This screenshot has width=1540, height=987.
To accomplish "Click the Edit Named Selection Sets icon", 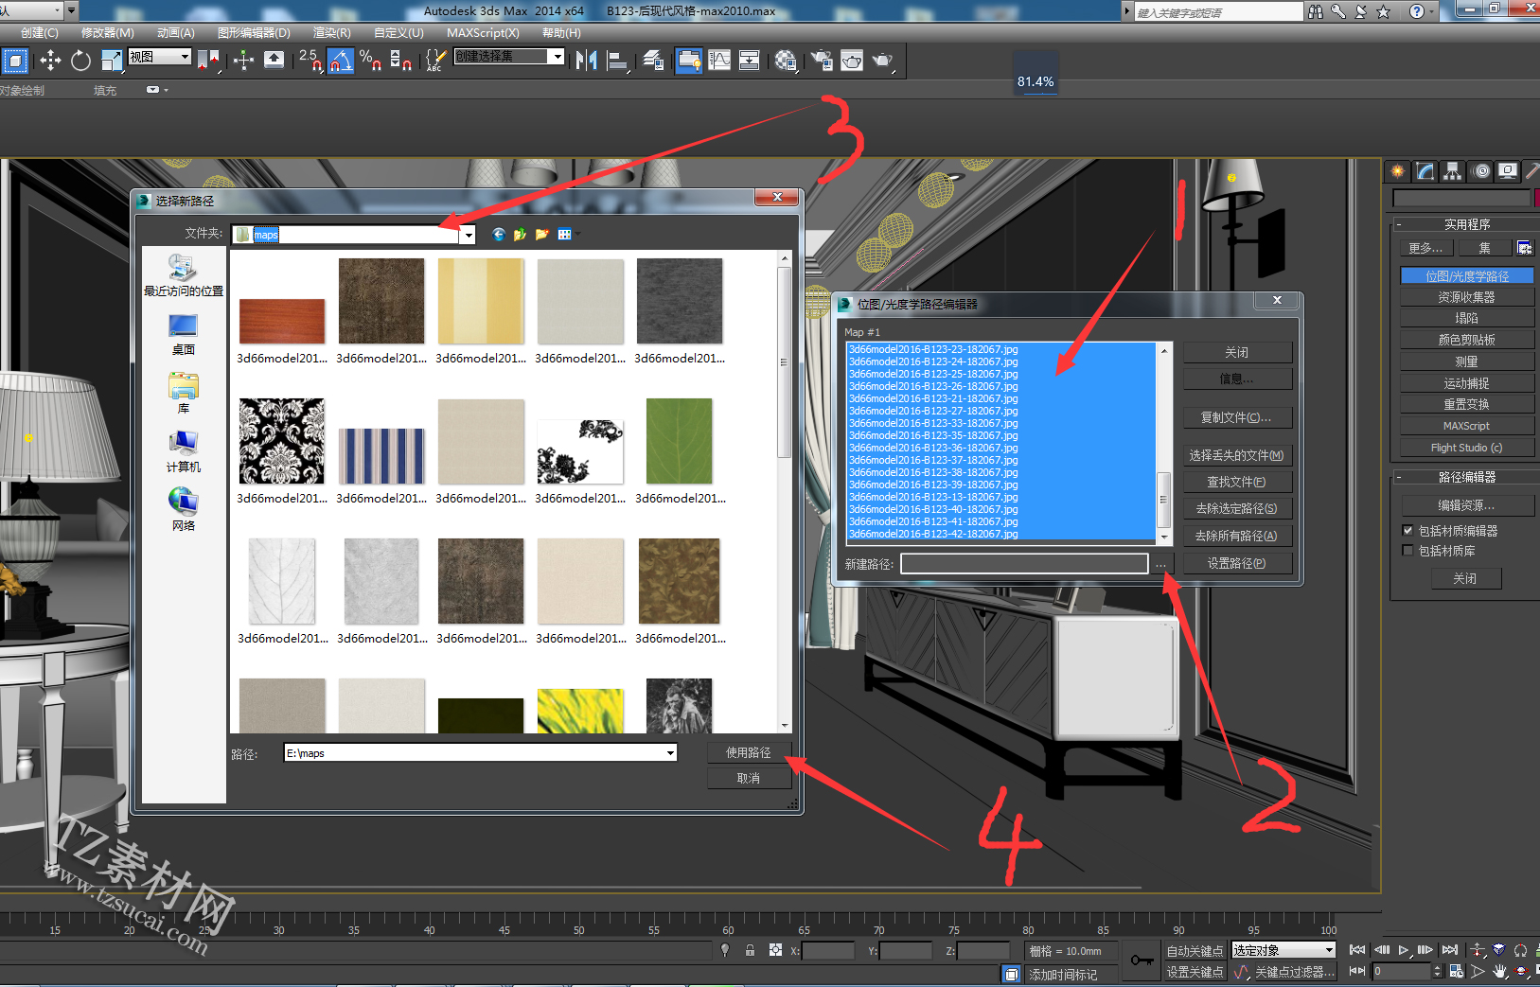I will click(434, 61).
